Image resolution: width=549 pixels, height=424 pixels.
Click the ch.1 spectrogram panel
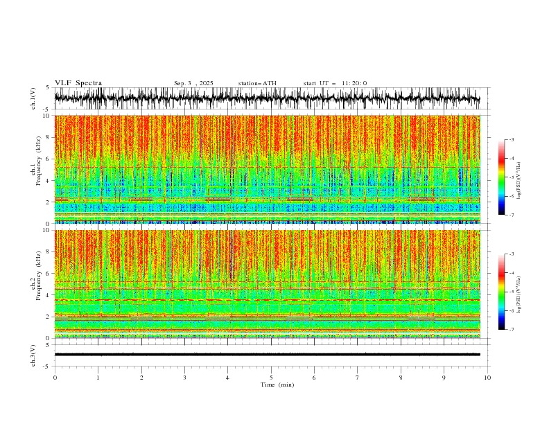click(x=268, y=169)
